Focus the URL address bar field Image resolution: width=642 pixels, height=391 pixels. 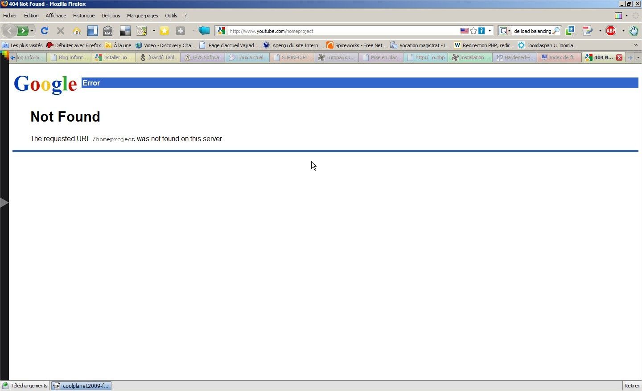[343, 31]
